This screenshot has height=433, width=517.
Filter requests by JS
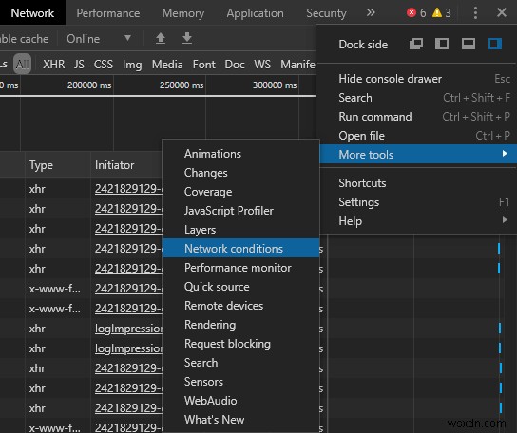click(79, 65)
